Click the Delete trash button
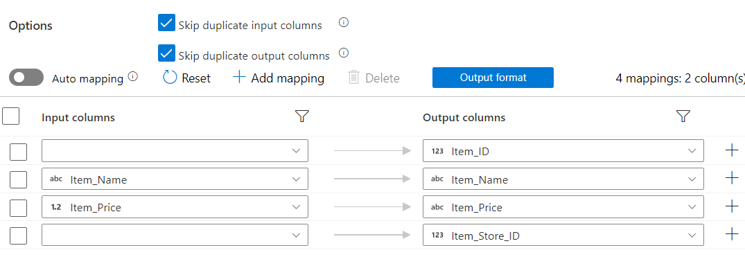 click(374, 78)
